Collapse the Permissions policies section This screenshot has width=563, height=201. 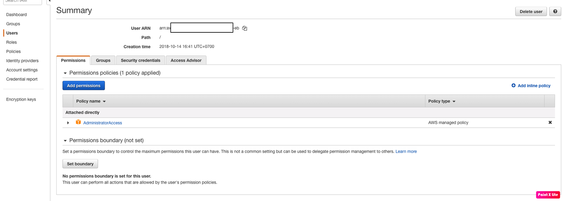pyautogui.click(x=65, y=73)
